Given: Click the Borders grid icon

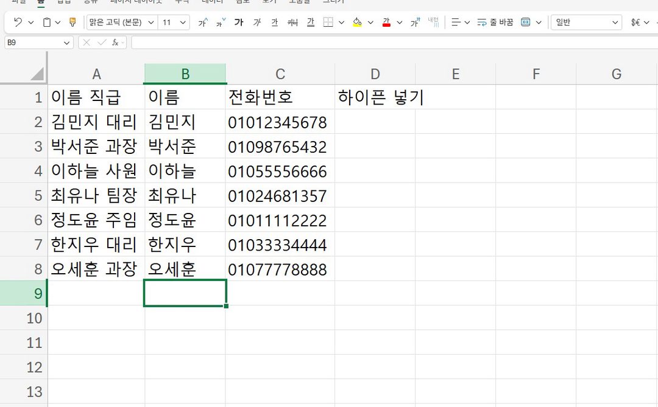Looking at the screenshot, I should 328,23.
